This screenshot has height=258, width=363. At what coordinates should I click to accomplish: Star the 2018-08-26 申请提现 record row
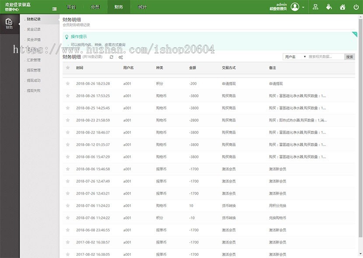pos(67,83)
